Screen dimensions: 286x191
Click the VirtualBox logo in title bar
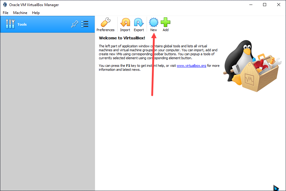[x=5, y=5]
